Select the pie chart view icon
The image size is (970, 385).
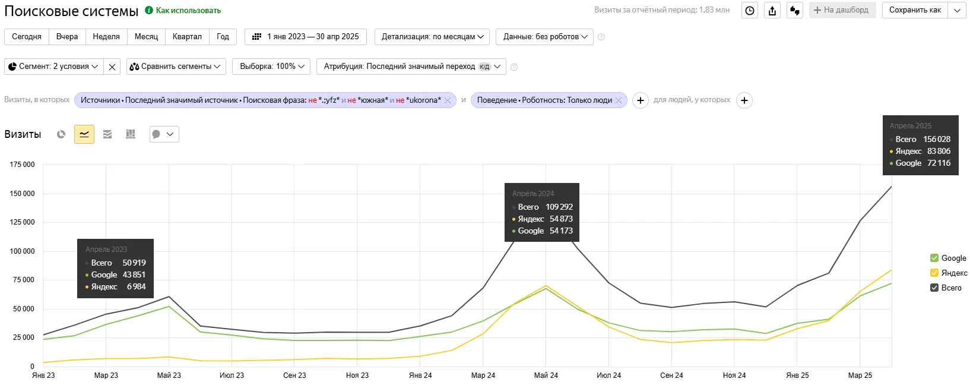point(61,134)
